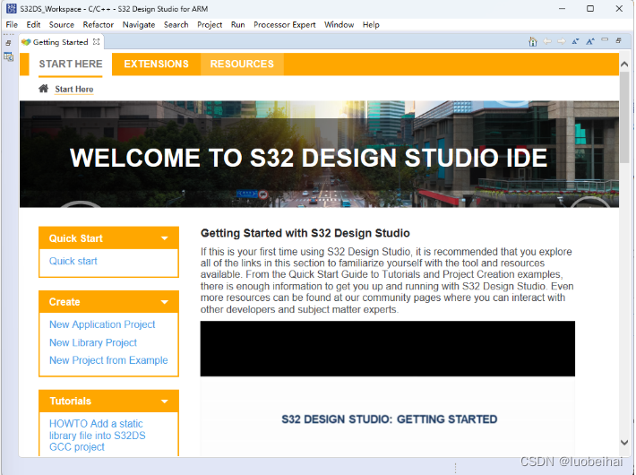Open the File menu
The width and height of the screenshot is (636, 475).
[x=12, y=25]
